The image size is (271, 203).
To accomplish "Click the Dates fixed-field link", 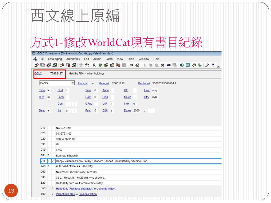I will 128,110.
